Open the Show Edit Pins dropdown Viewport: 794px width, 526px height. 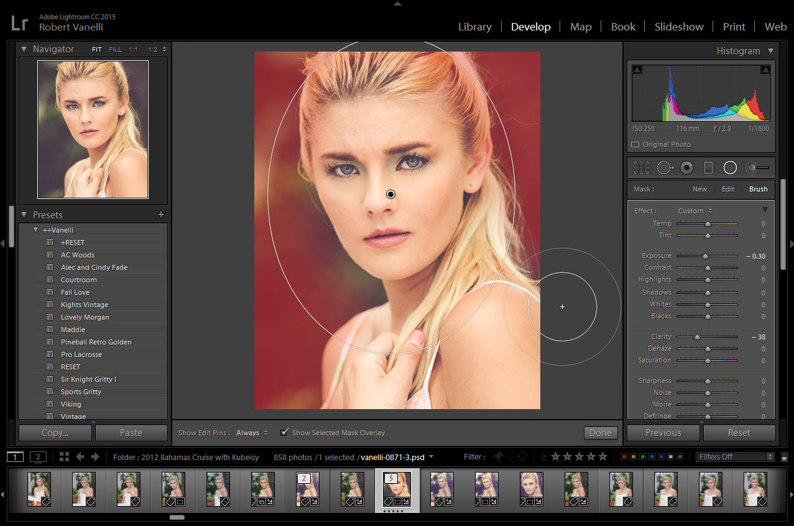[252, 433]
